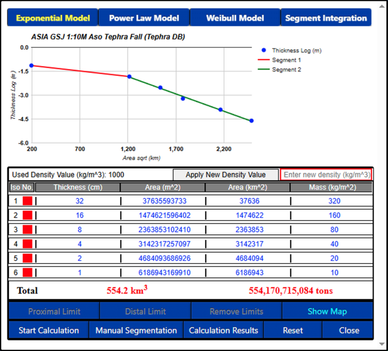Switch to the Exponential Model tab
This screenshot has width=388, height=351.
(53, 18)
